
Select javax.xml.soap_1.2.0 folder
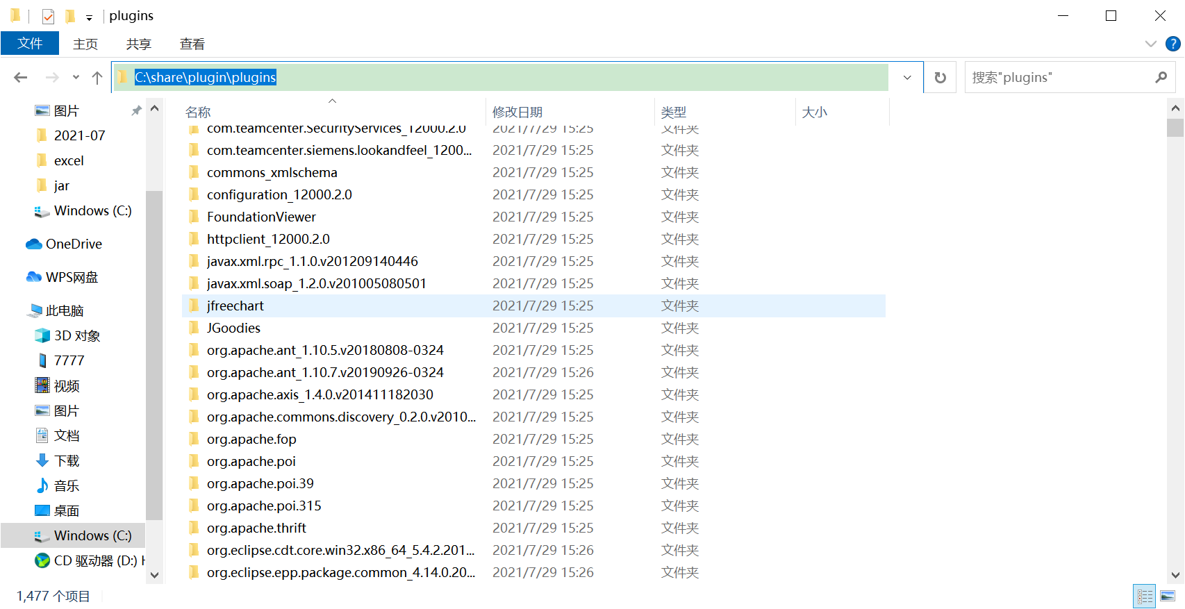(317, 283)
